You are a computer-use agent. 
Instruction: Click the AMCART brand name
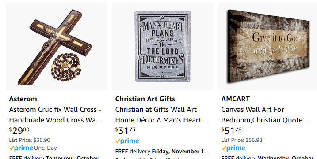click(x=236, y=99)
